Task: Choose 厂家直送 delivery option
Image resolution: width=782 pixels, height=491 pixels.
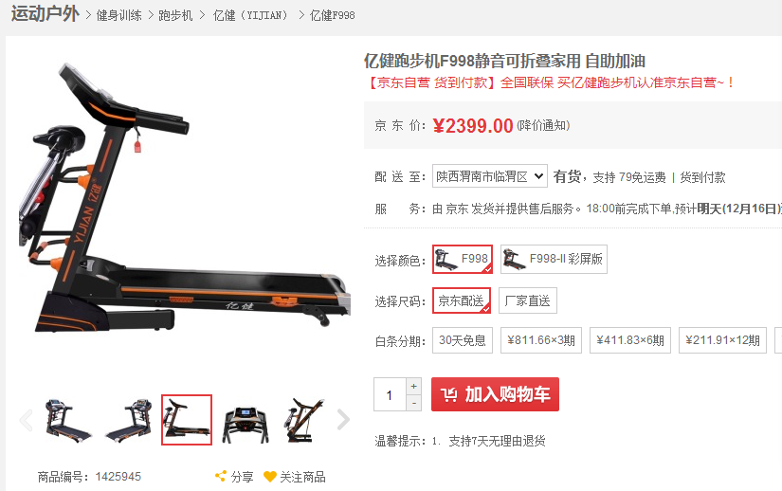Action: [x=528, y=300]
